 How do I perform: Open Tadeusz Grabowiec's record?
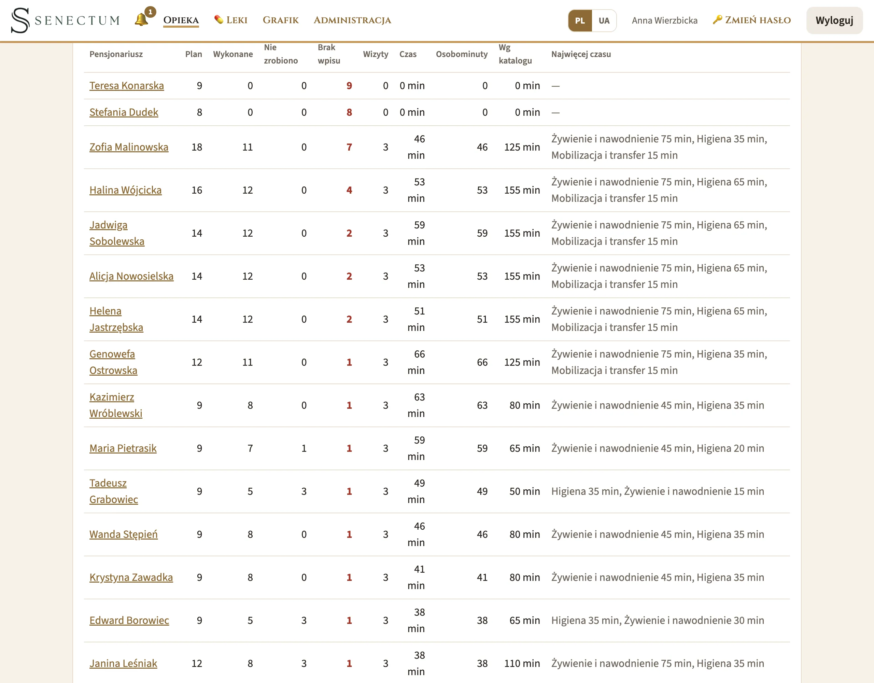[114, 491]
